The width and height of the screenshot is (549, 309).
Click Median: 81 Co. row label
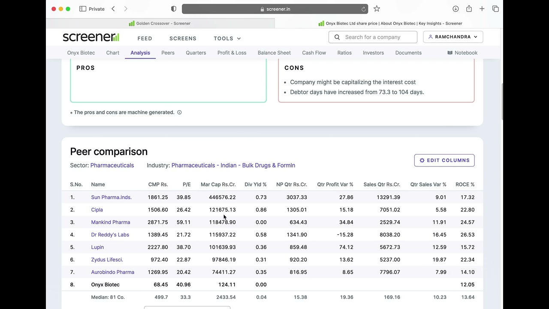coord(108,297)
